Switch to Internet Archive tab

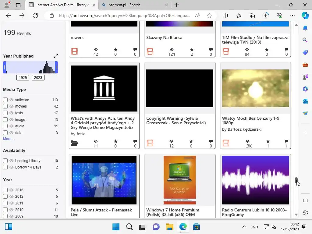point(62,5)
